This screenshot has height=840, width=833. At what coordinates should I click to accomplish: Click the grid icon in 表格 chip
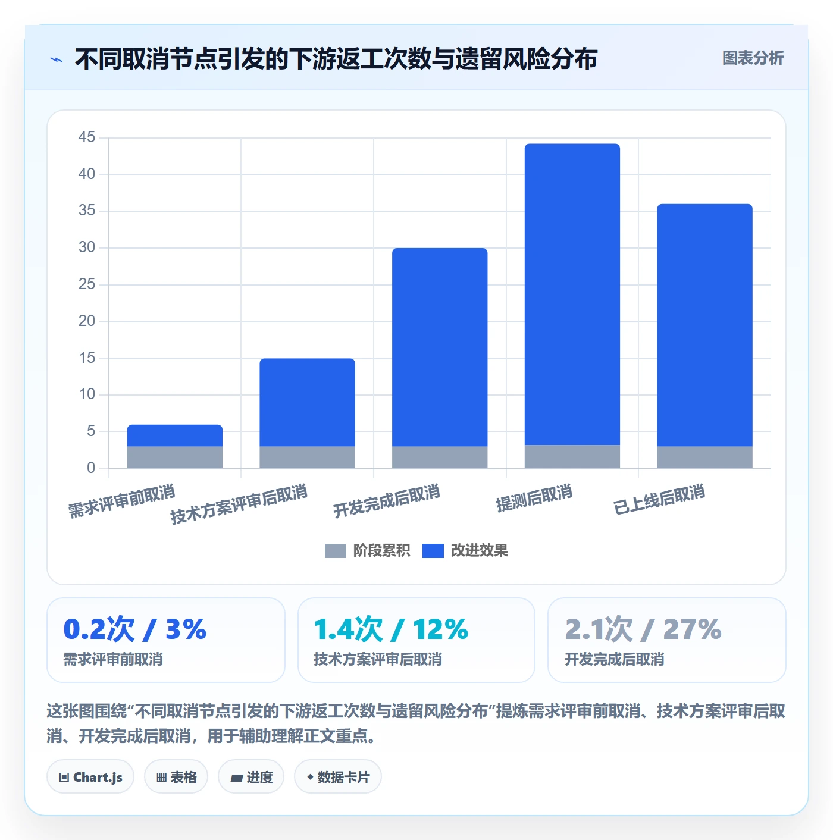[161, 778]
